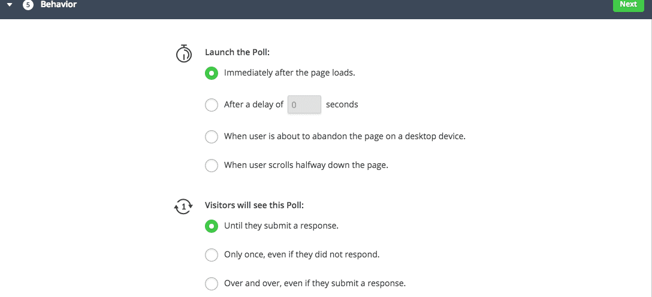652x297 pixels.
Task: Select the scrolls-halfway-down radio circle
Action: (212, 166)
